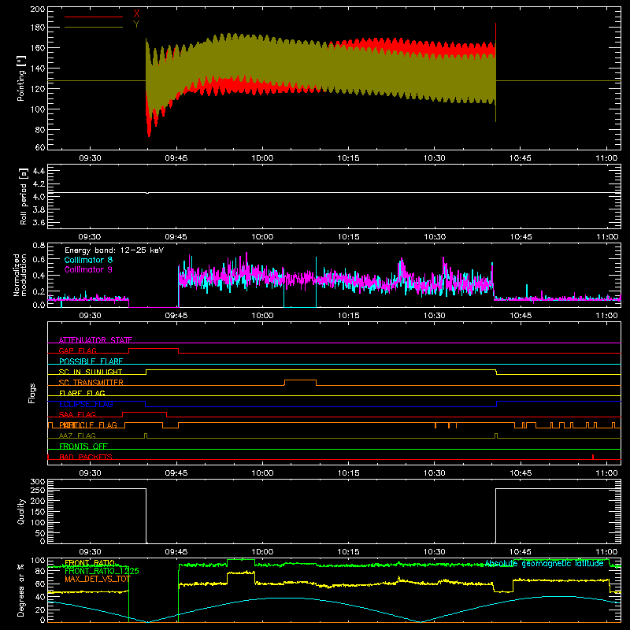Select the GAP_FLAG label
Viewport: 630px width, 630px height.
coord(77,350)
